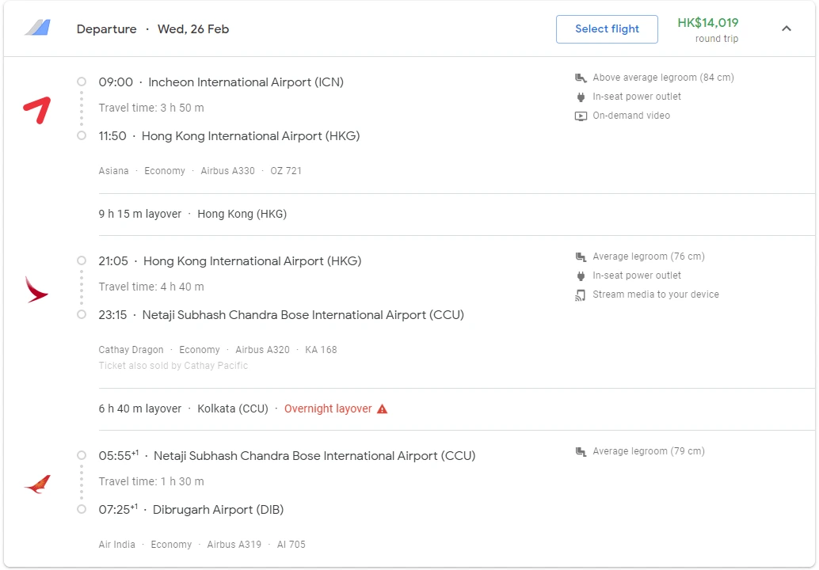Click the Ticket also sold by Cathay Pacific note
The width and height of the screenshot is (819, 570).
pyautogui.click(x=173, y=366)
